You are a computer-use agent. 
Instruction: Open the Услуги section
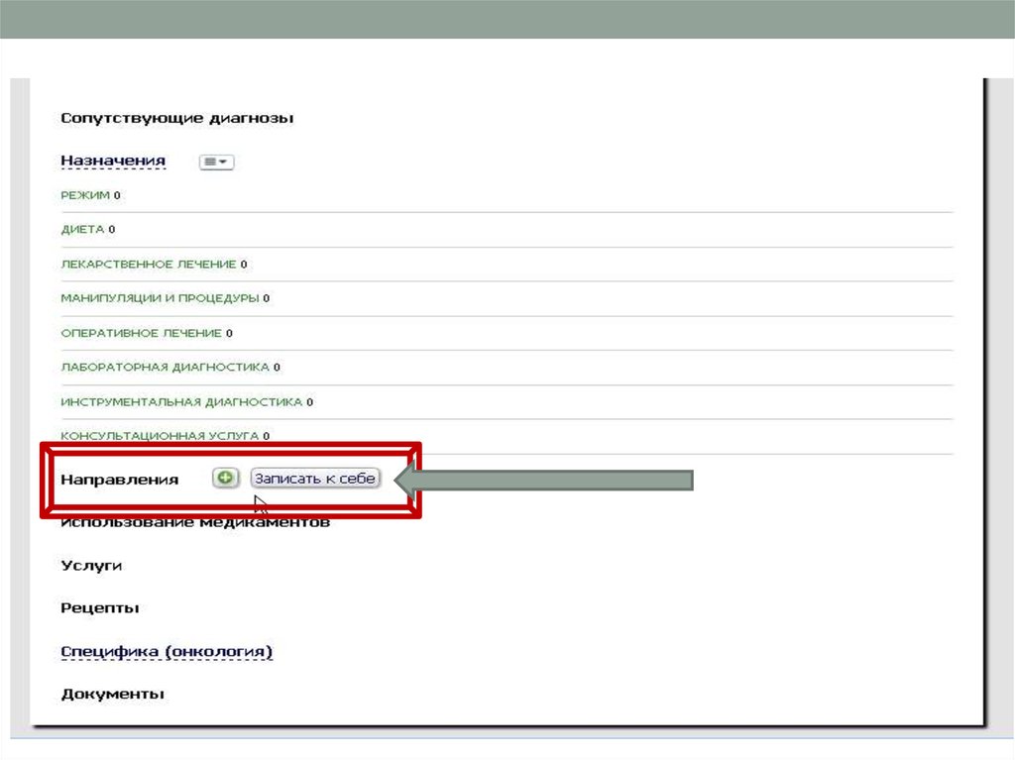point(91,566)
